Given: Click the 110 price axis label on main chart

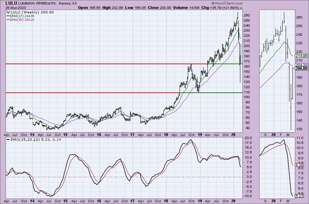Looking at the screenshot, I should tap(247, 92).
